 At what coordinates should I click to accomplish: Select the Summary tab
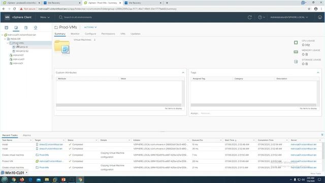(x=60, y=34)
